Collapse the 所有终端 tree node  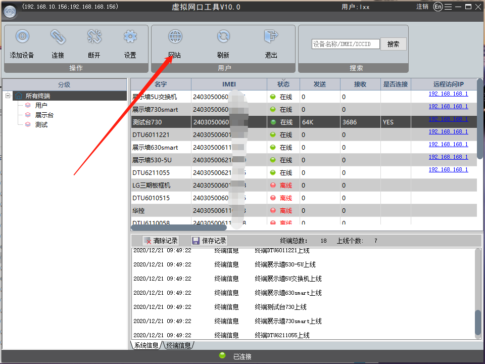click(8, 96)
